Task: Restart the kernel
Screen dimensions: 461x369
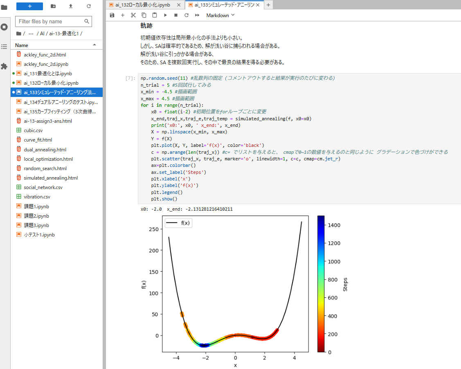Action: point(187,15)
